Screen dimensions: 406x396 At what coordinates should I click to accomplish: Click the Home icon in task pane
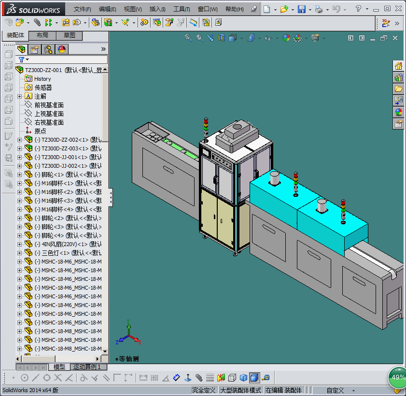398,66
